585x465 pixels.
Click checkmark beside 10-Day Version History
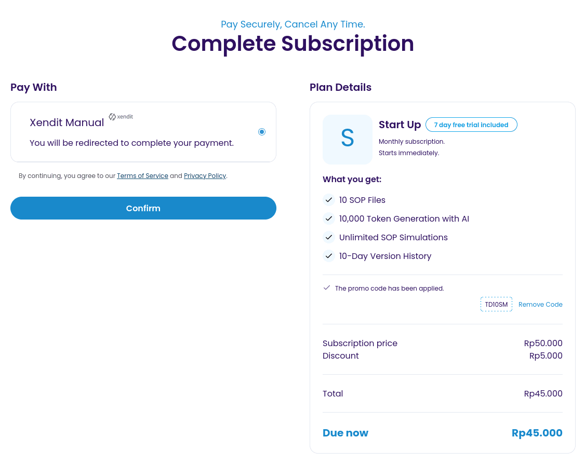coord(328,256)
